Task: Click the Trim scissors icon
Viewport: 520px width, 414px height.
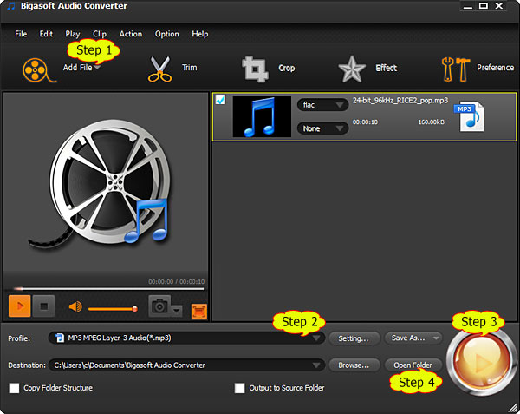Action: click(x=159, y=69)
